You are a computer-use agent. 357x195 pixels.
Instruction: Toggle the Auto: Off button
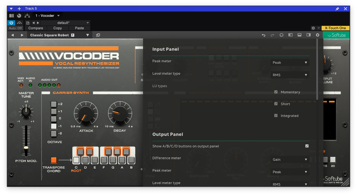(x=16, y=28)
